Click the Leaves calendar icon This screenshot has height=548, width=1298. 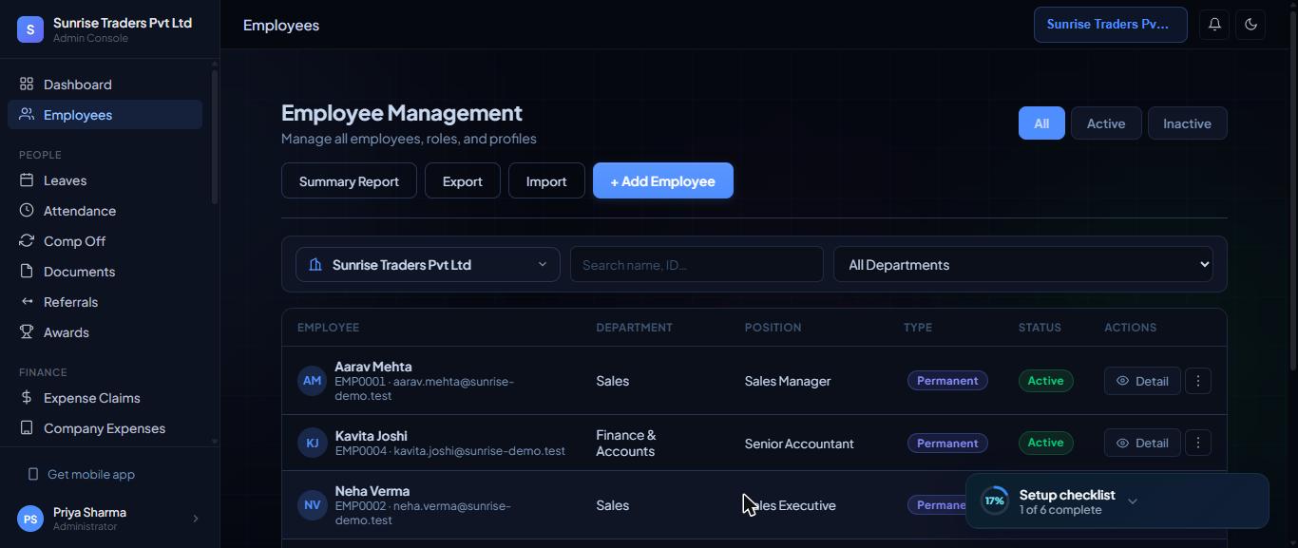point(27,180)
